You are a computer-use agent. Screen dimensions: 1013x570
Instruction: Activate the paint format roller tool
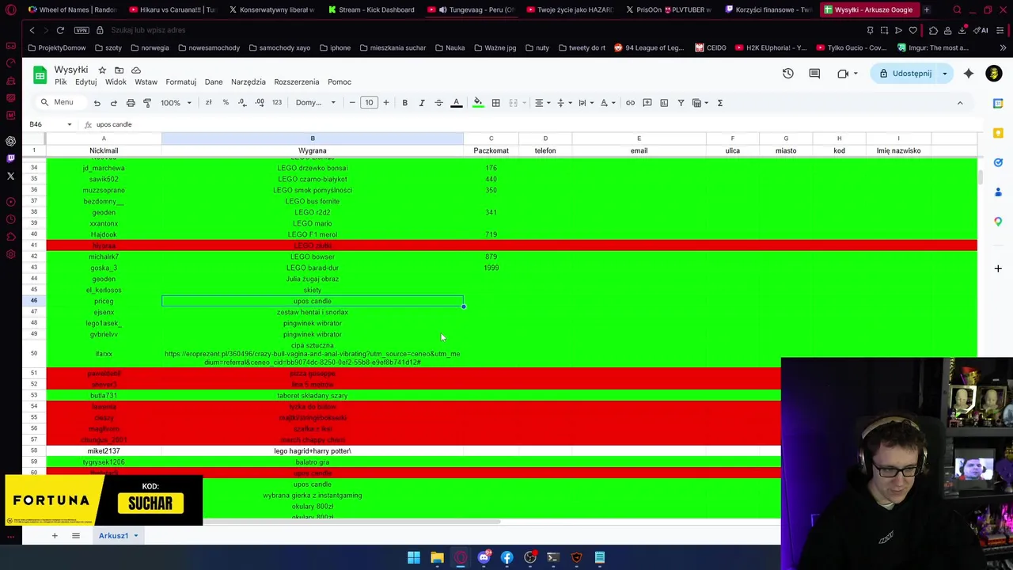(147, 103)
